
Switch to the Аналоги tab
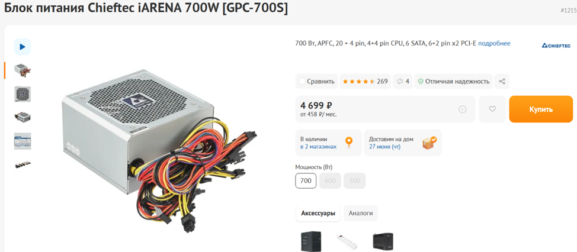tap(361, 213)
